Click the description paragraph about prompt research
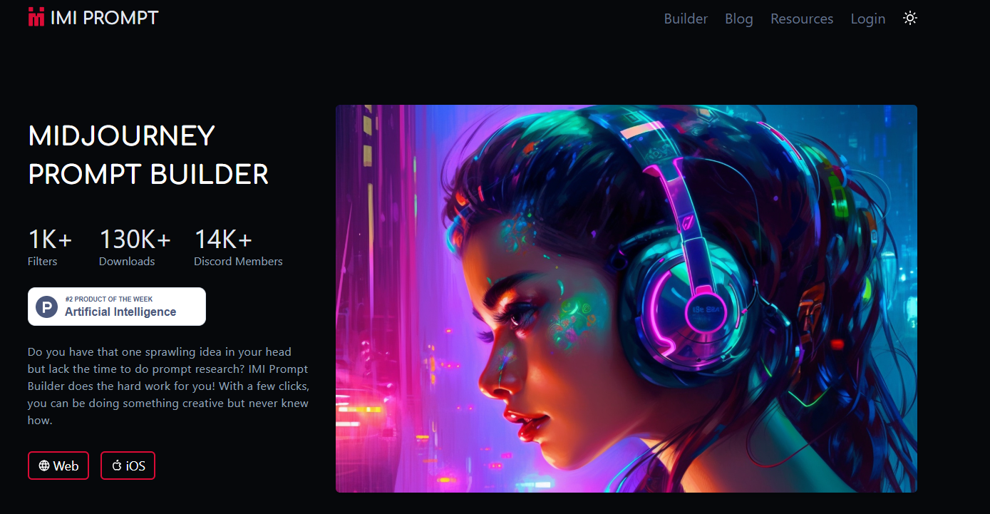 [168, 386]
